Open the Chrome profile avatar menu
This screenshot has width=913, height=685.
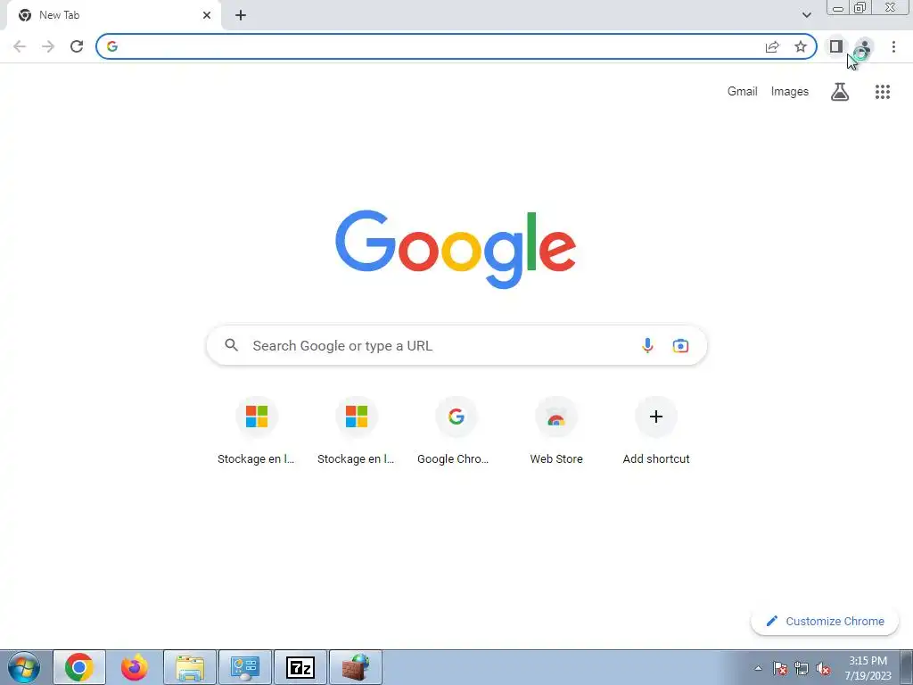pos(864,46)
